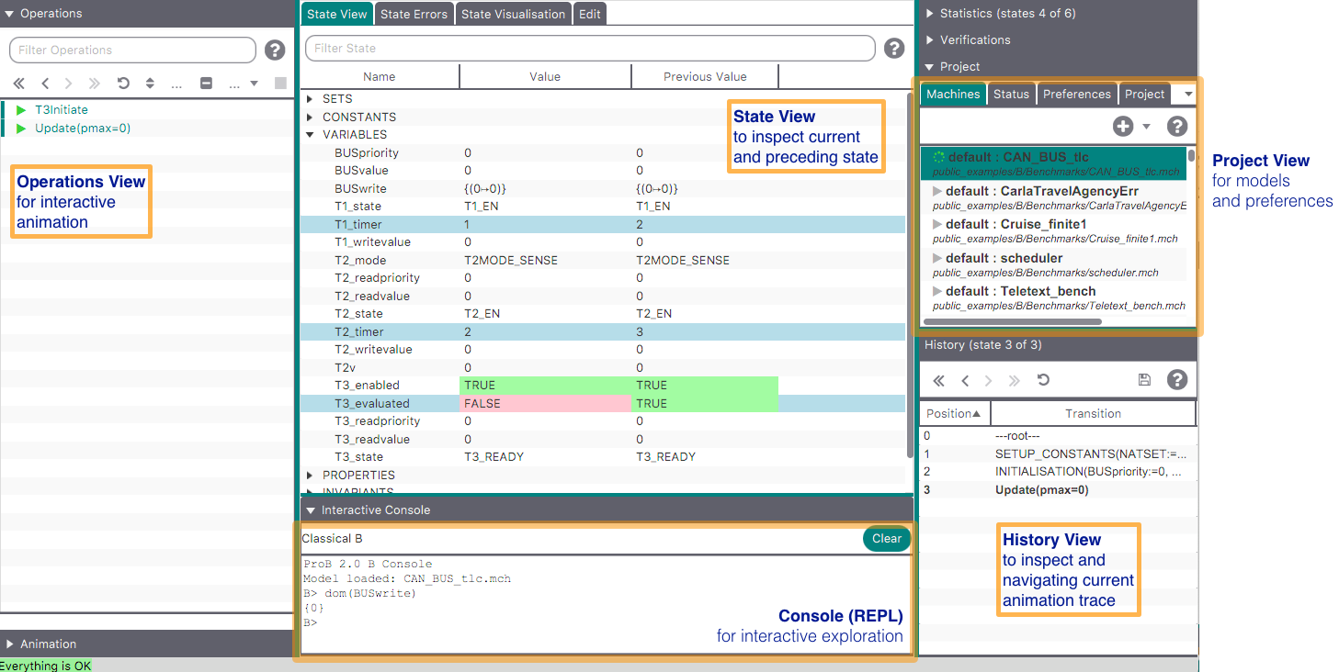Go to start with Operations double-left arrows
1339x672 pixels.
(19, 84)
